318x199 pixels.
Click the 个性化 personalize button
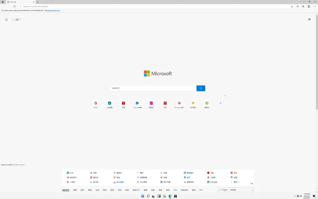[x=223, y=190]
